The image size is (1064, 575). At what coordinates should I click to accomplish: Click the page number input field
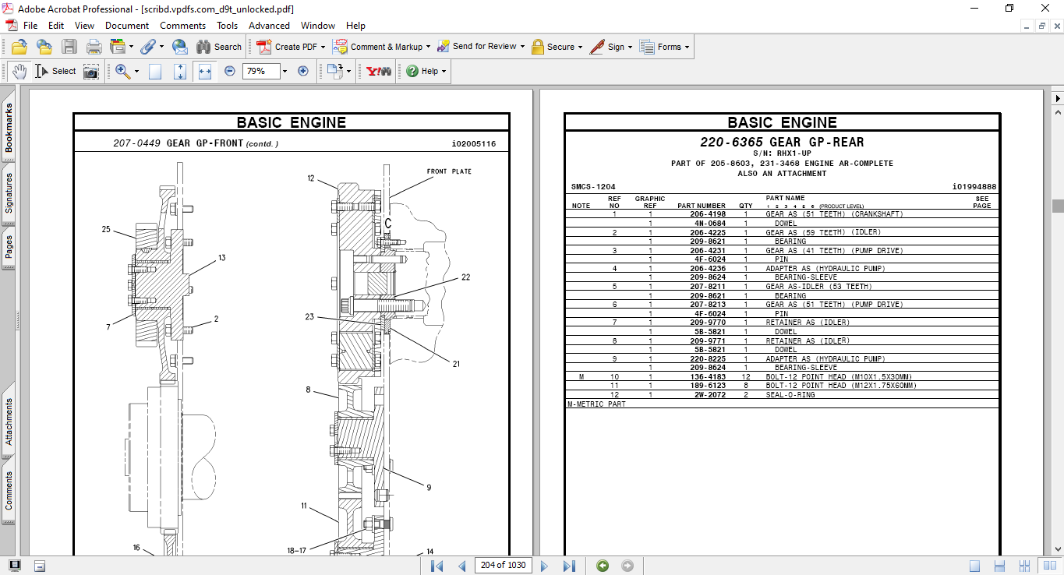tap(503, 566)
